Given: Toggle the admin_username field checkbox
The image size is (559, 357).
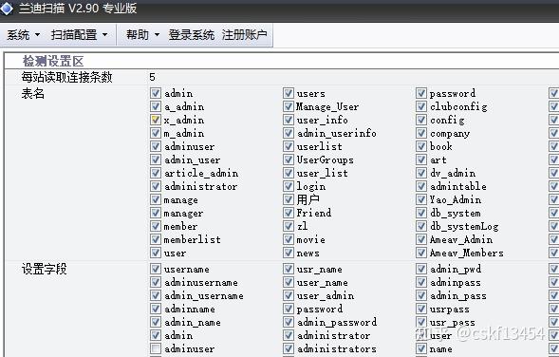Looking at the screenshot, I should pyautogui.click(x=155, y=295).
